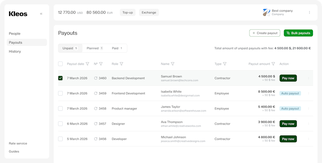Click the Payouts page heading
The width and height of the screenshot is (322, 163).
(67, 33)
